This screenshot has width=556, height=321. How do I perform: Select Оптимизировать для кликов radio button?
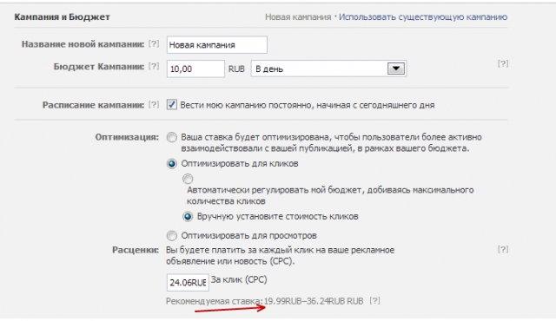point(172,164)
